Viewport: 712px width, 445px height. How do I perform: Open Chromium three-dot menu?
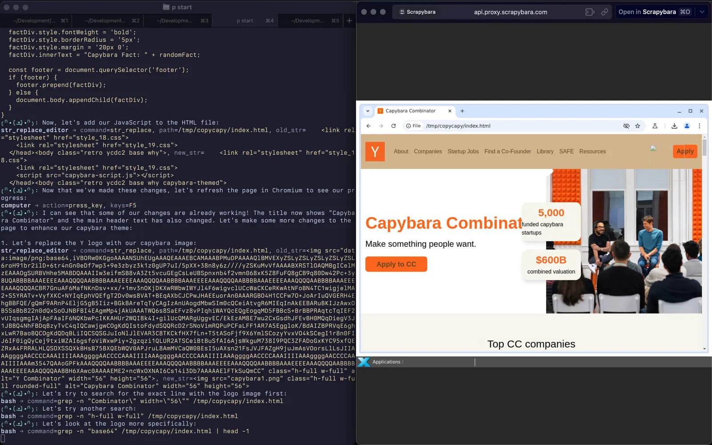[x=700, y=126]
